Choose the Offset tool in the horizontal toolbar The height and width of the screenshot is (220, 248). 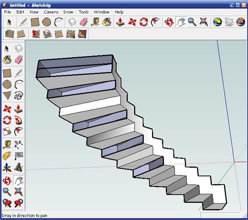155,22
